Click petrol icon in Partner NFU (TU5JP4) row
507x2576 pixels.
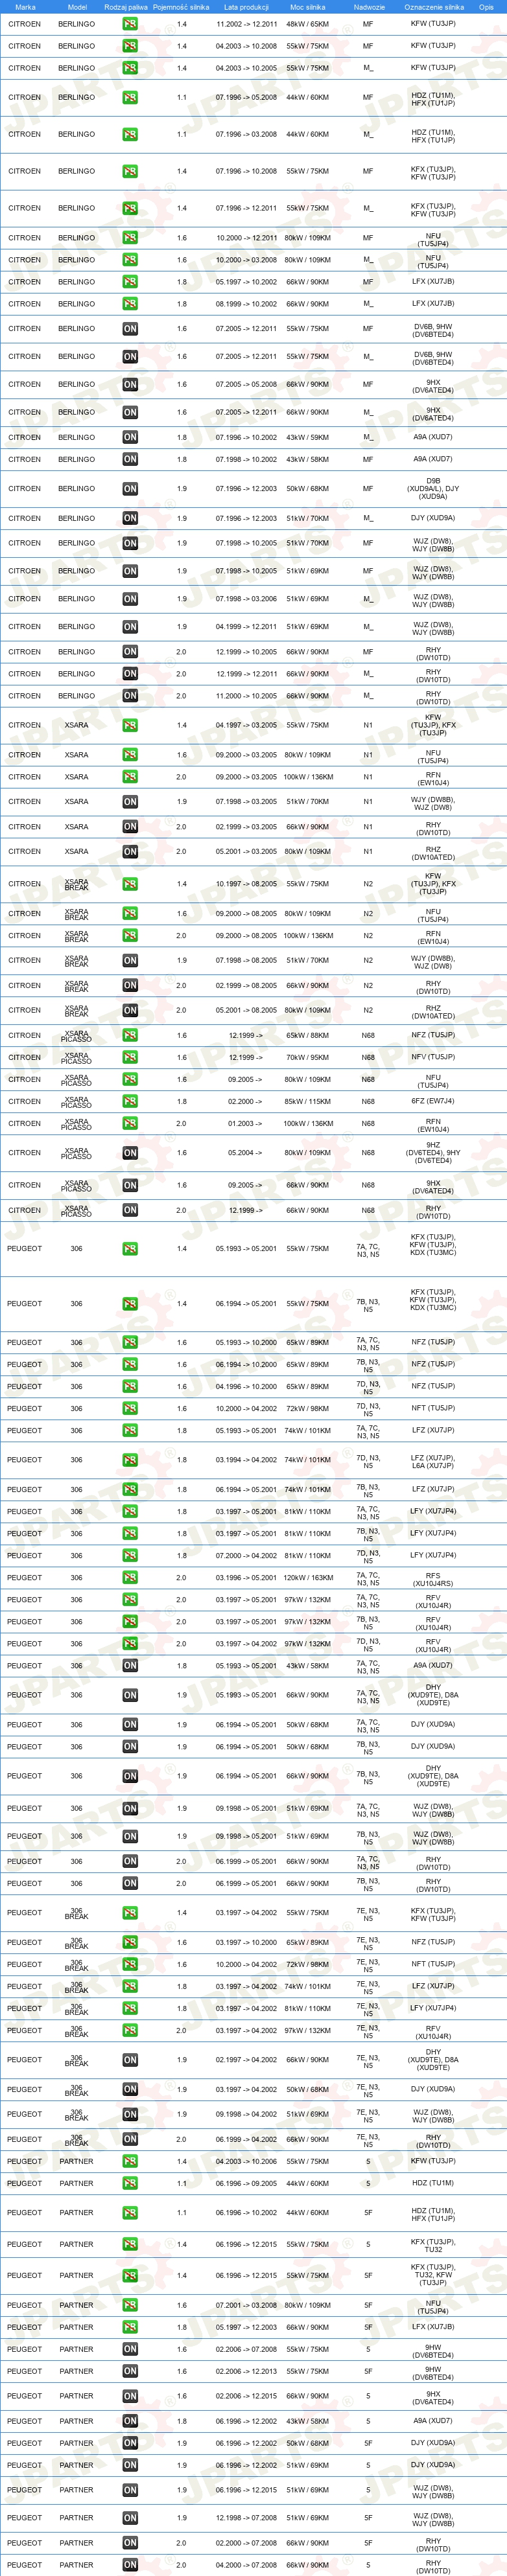130,2305
